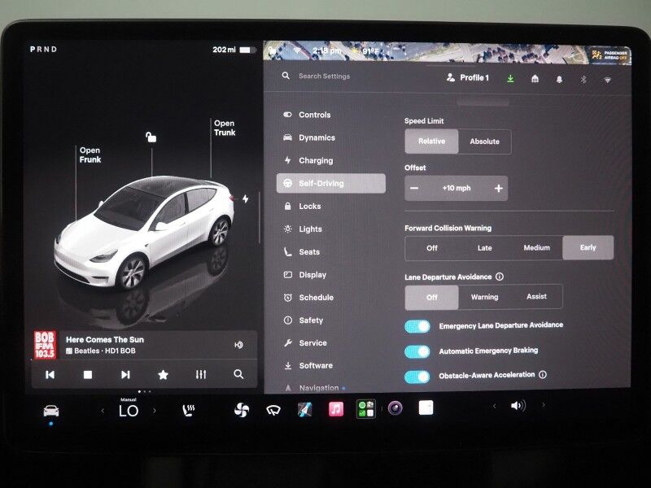
Task: Raise driver temperature with right chevron
Action: pos(155,411)
